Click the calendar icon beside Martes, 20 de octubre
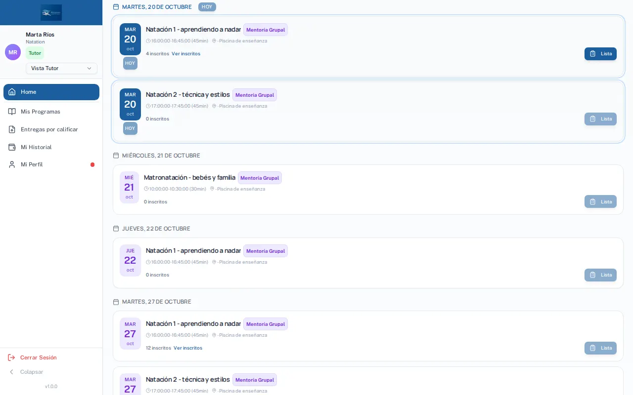633x395 pixels. pos(116,7)
